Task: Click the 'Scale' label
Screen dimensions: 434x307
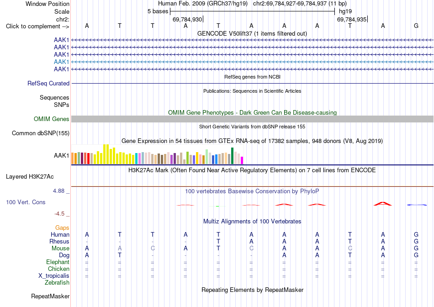Action: click(62, 11)
